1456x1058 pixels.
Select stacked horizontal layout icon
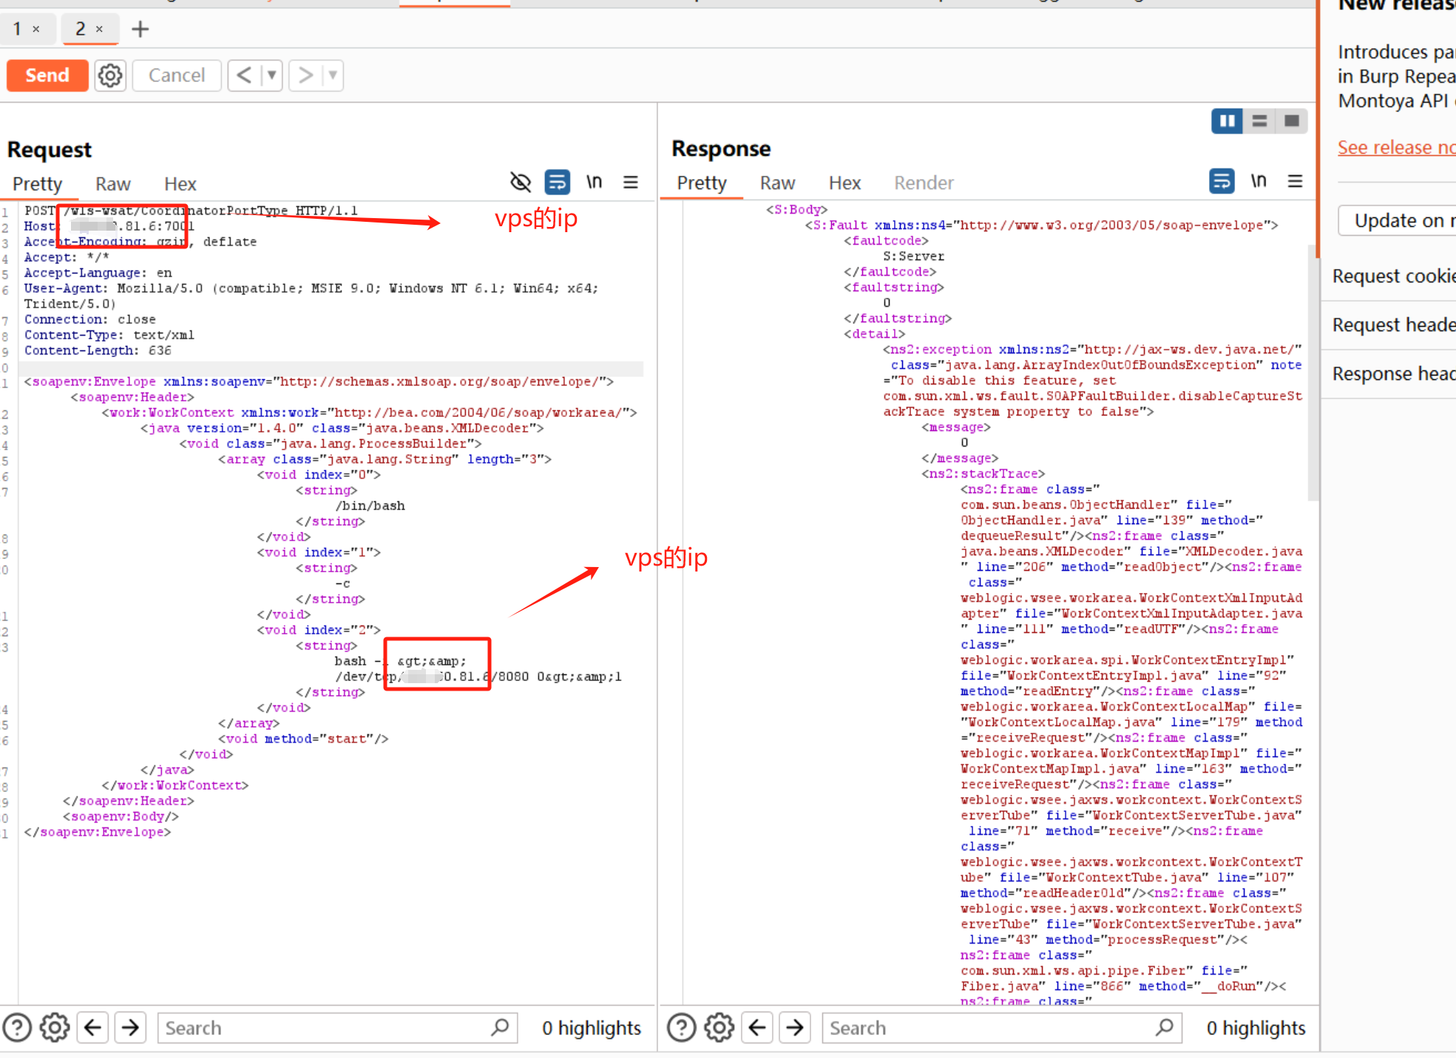click(1259, 121)
